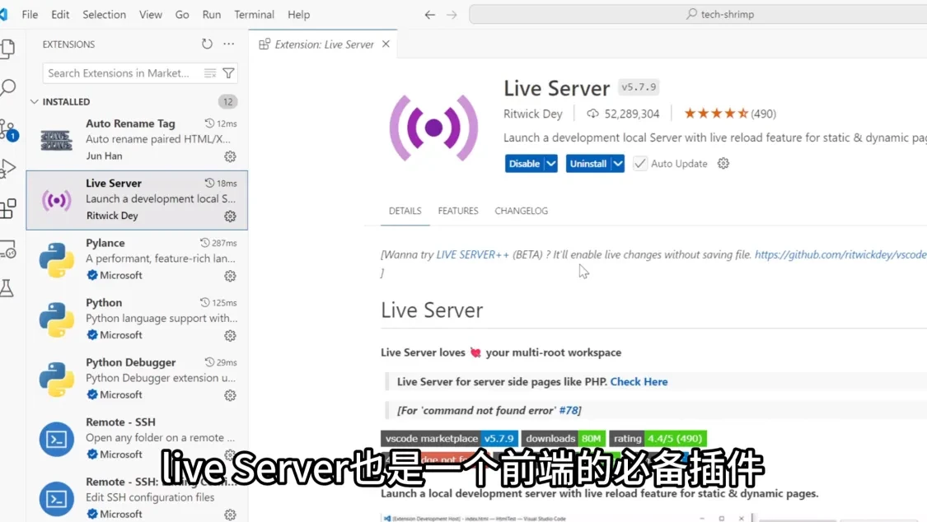
Task: Open the Terminal menu
Action: [255, 14]
